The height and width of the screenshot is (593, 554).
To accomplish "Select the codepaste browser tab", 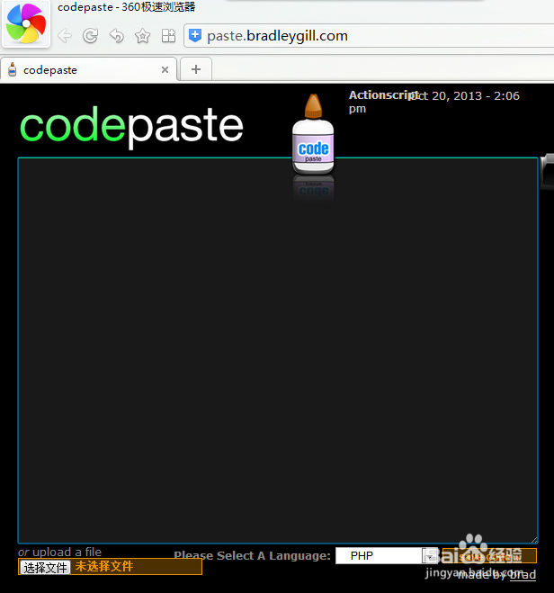I will pos(88,69).
